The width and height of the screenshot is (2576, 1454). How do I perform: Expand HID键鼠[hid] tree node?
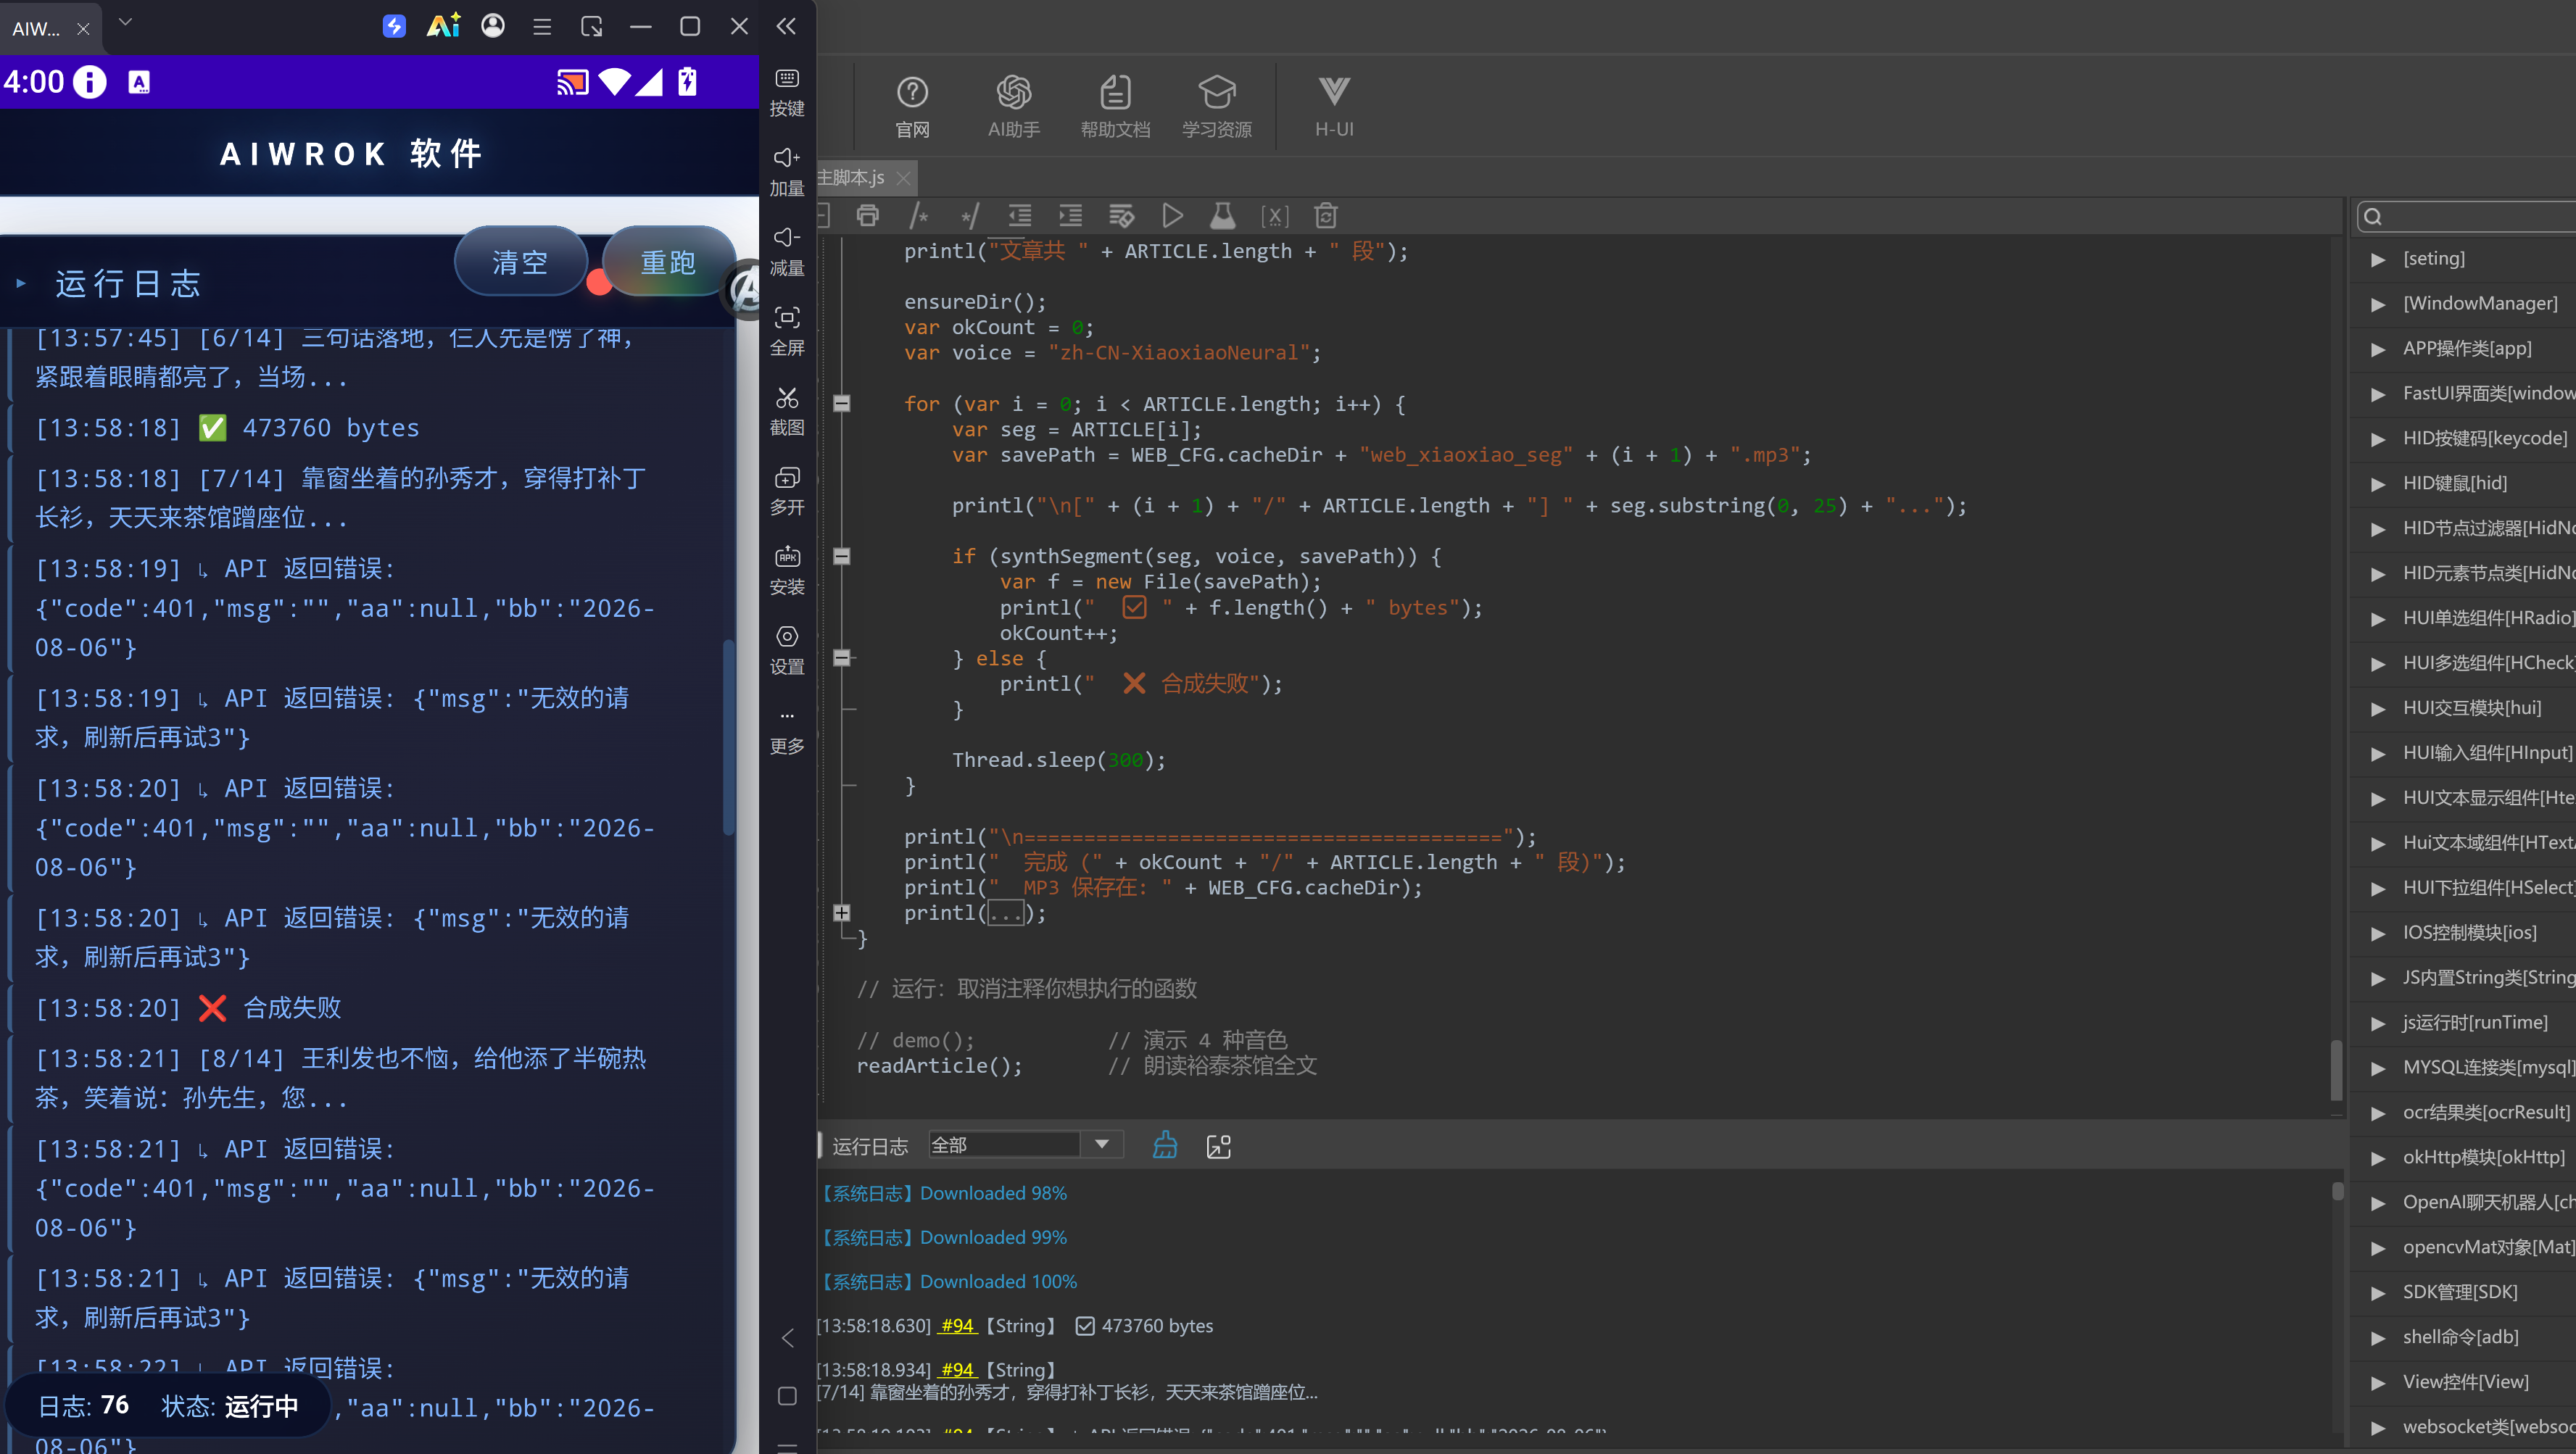2379,485
